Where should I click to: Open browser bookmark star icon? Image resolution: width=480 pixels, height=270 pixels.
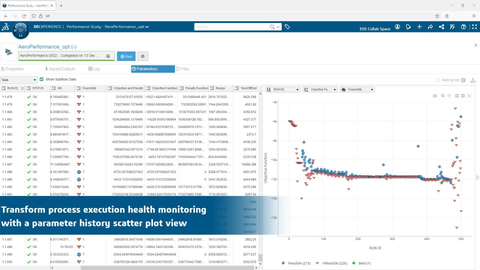point(437,16)
